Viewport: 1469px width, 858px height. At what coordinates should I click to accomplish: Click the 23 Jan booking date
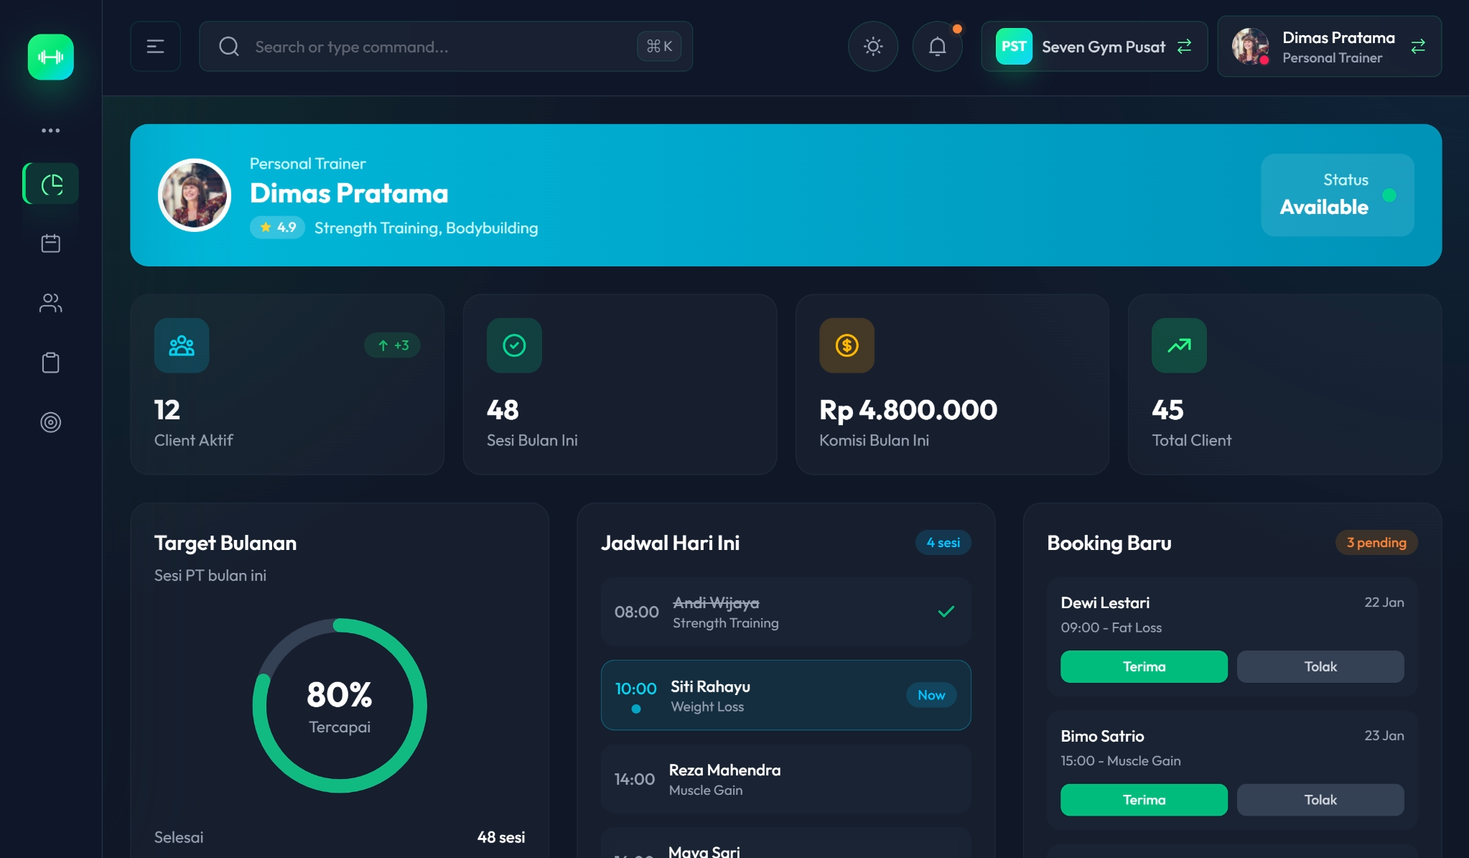pyautogui.click(x=1384, y=736)
